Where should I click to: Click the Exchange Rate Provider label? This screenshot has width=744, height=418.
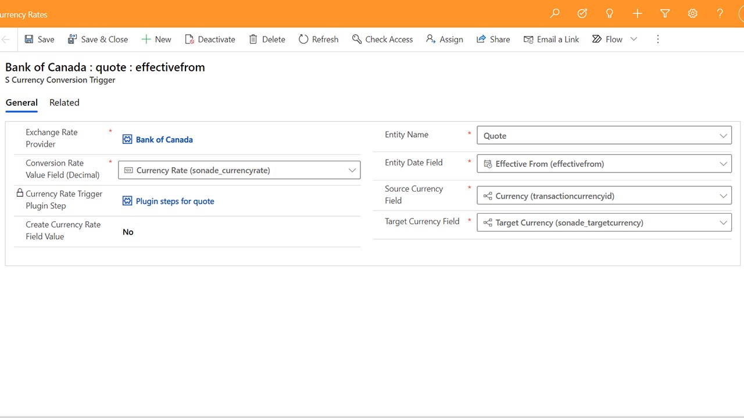tap(52, 138)
